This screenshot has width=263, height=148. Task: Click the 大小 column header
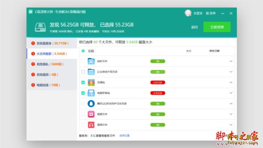[189, 51]
